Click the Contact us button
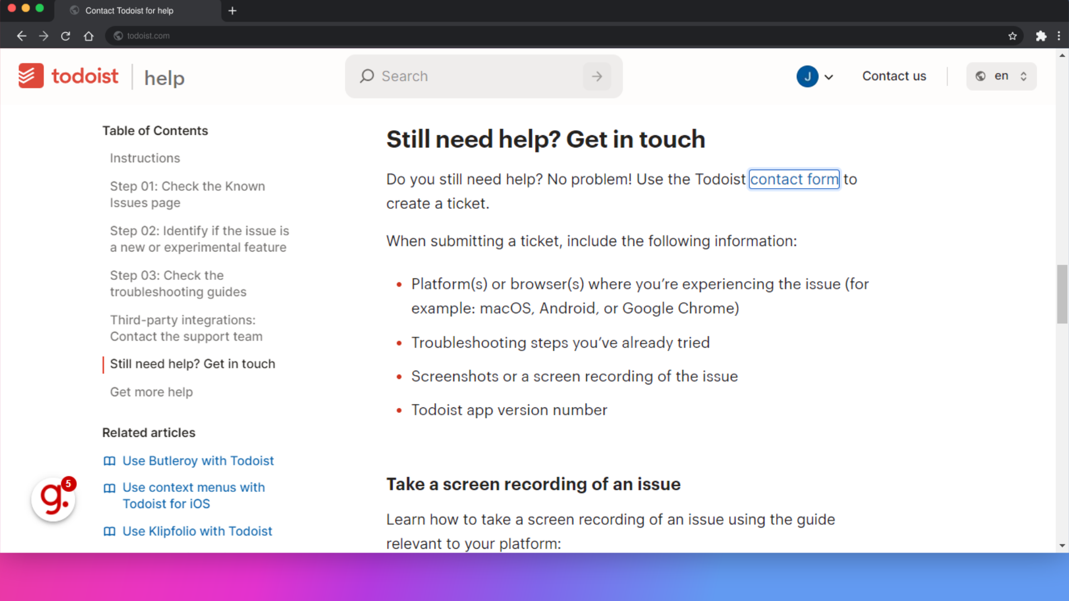This screenshot has height=601, width=1069. tap(894, 76)
